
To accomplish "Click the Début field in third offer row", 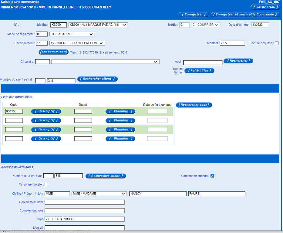I will point(83,130).
